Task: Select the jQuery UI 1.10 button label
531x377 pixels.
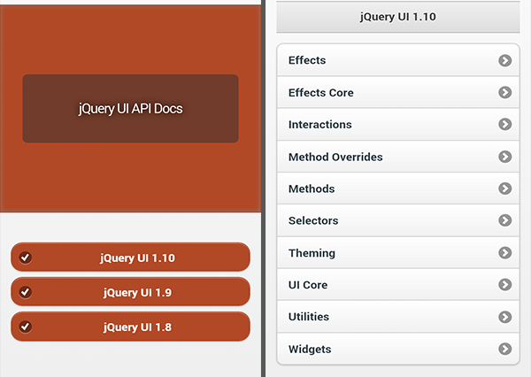Action: click(x=137, y=258)
